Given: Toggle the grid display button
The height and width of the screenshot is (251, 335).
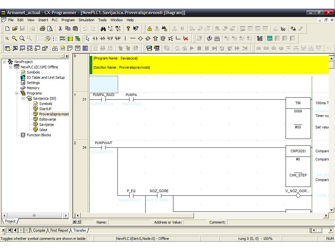Looking at the screenshot, I should [40, 39].
